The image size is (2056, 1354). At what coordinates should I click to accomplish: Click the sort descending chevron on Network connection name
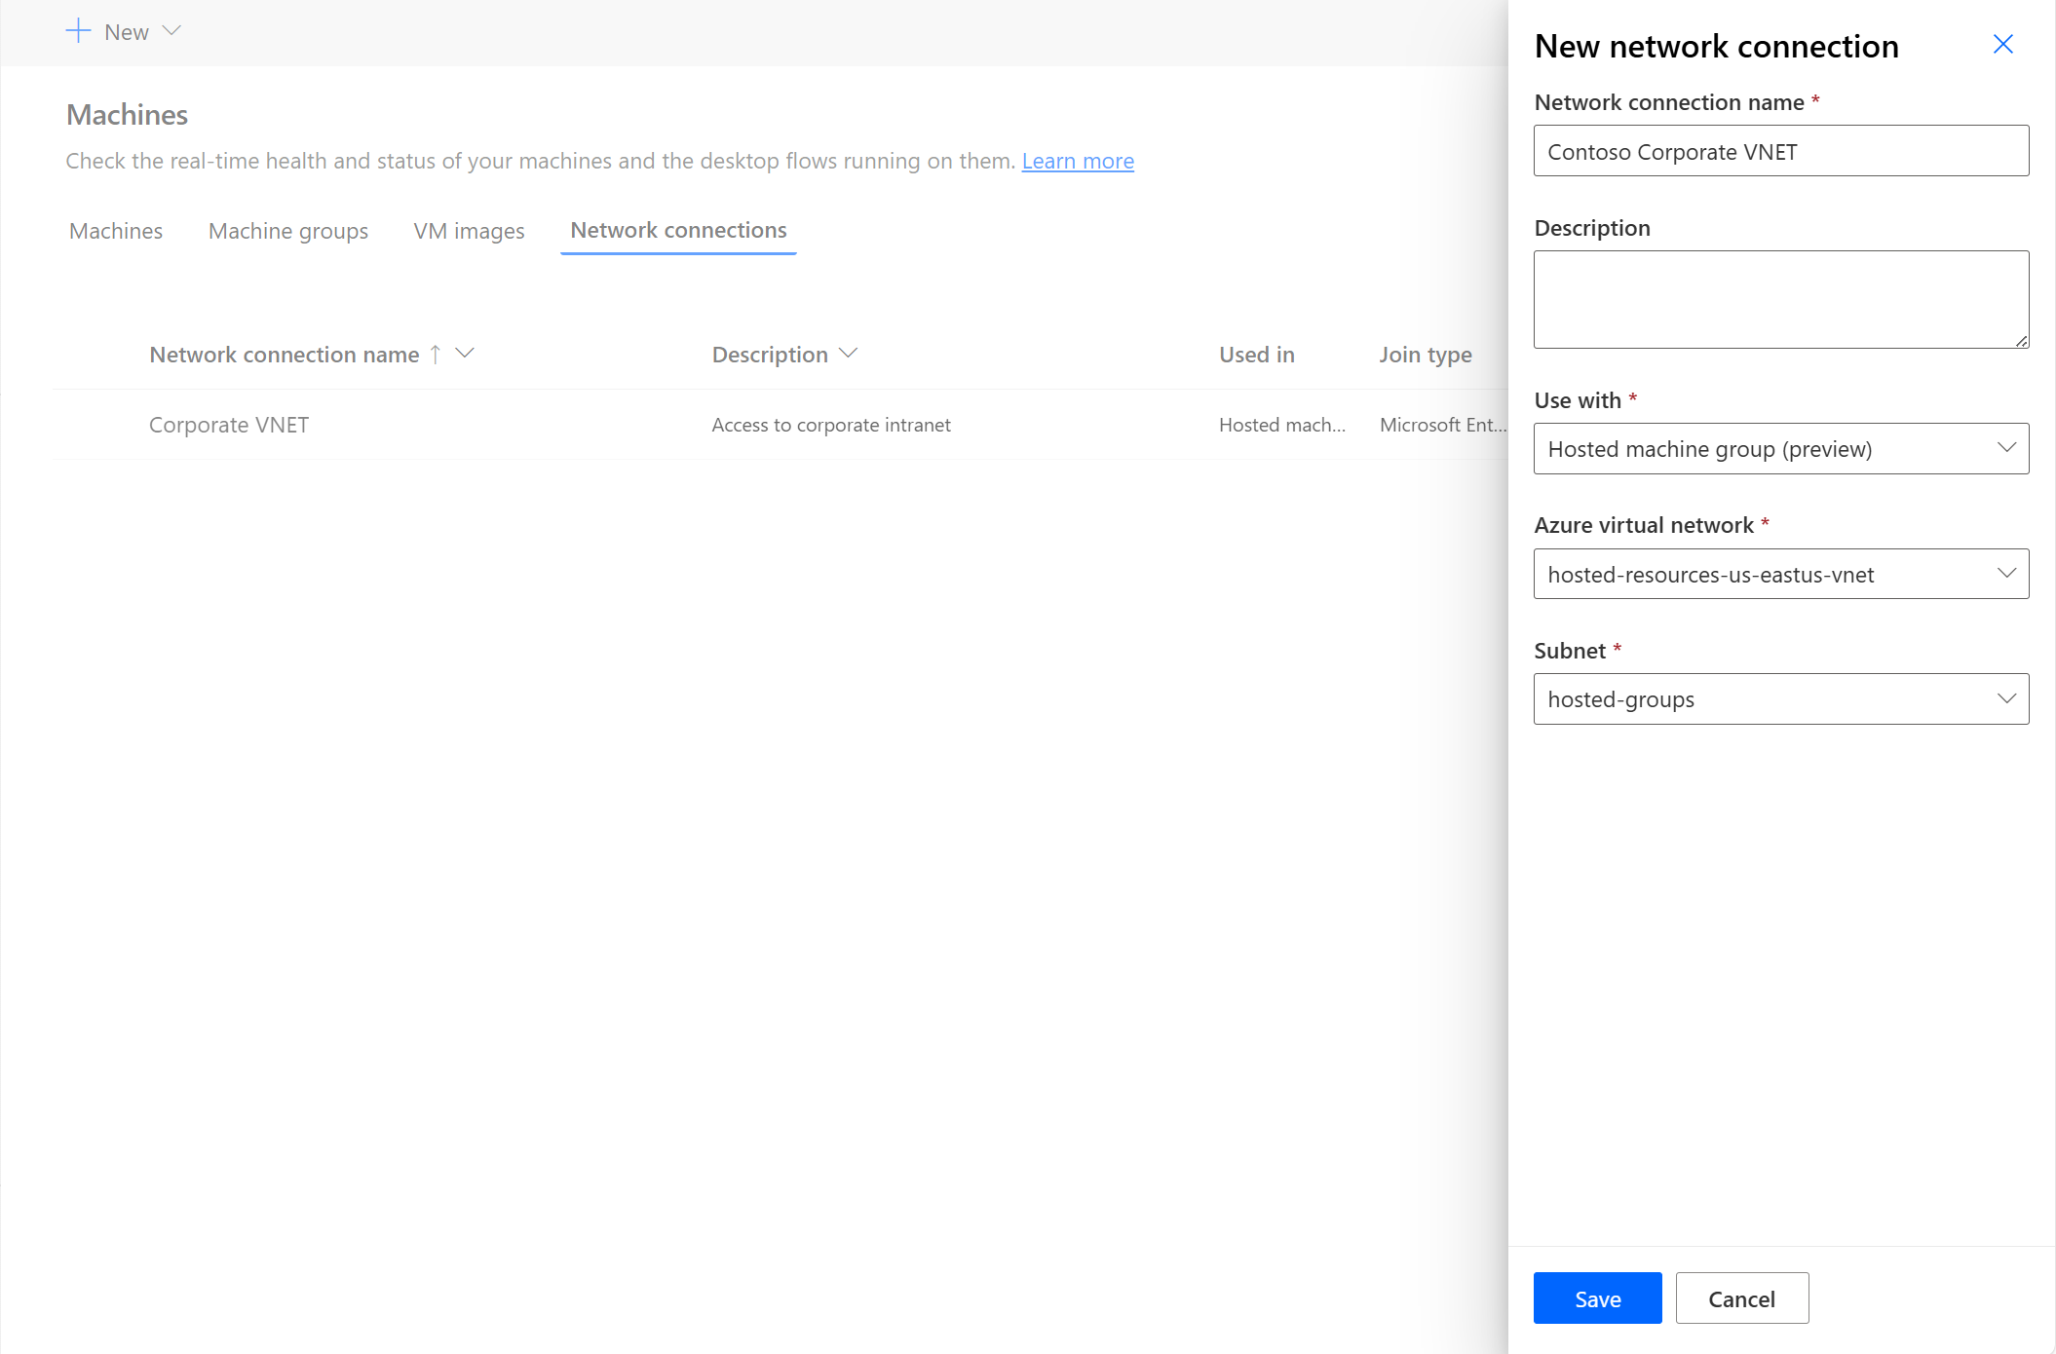(469, 354)
